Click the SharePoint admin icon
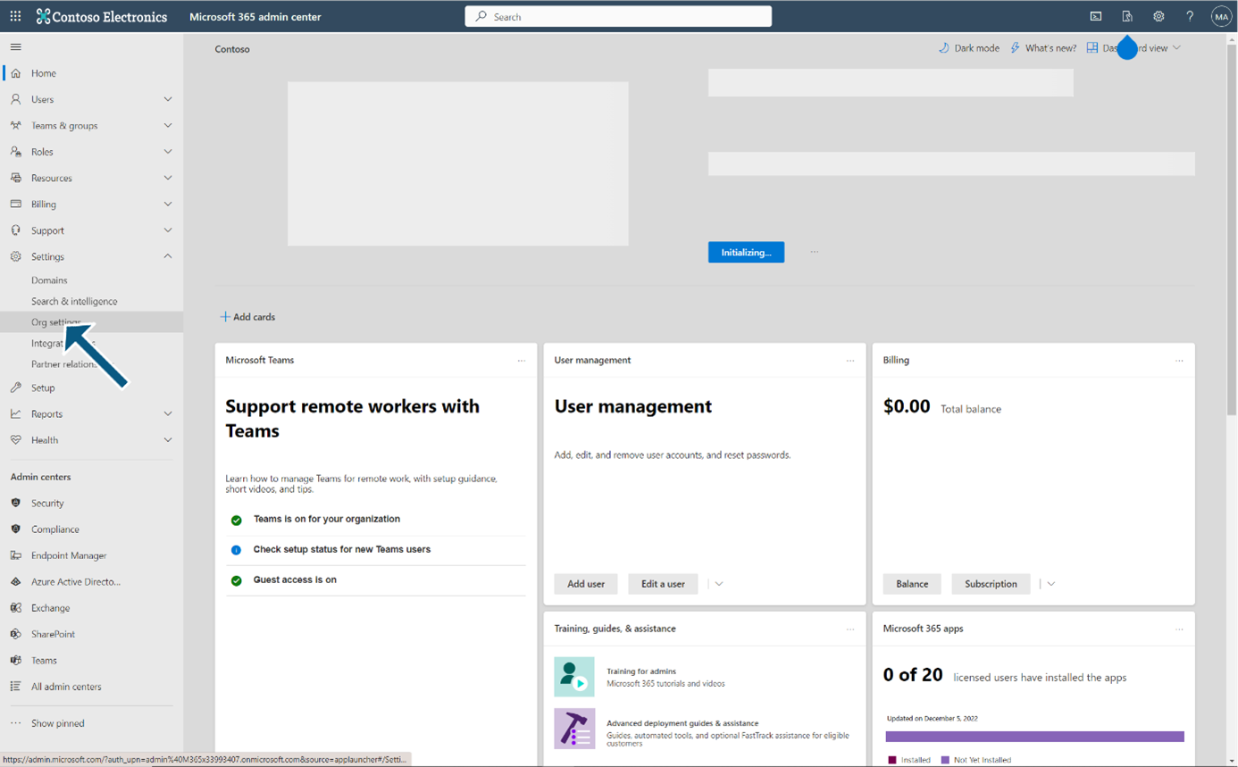 pyautogui.click(x=15, y=634)
